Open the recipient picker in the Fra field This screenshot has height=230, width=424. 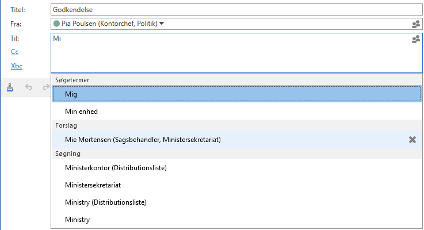pyautogui.click(x=416, y=24)
